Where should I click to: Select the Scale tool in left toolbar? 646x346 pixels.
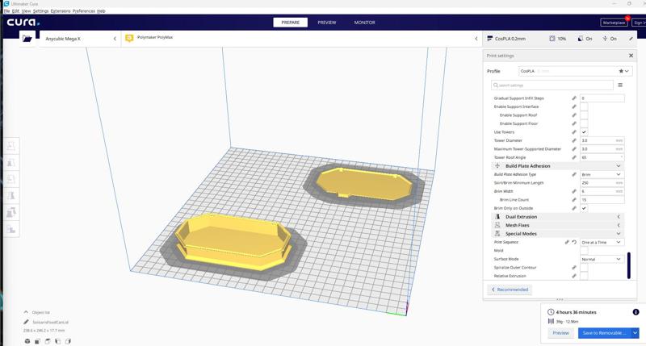[x=11, y=163]
